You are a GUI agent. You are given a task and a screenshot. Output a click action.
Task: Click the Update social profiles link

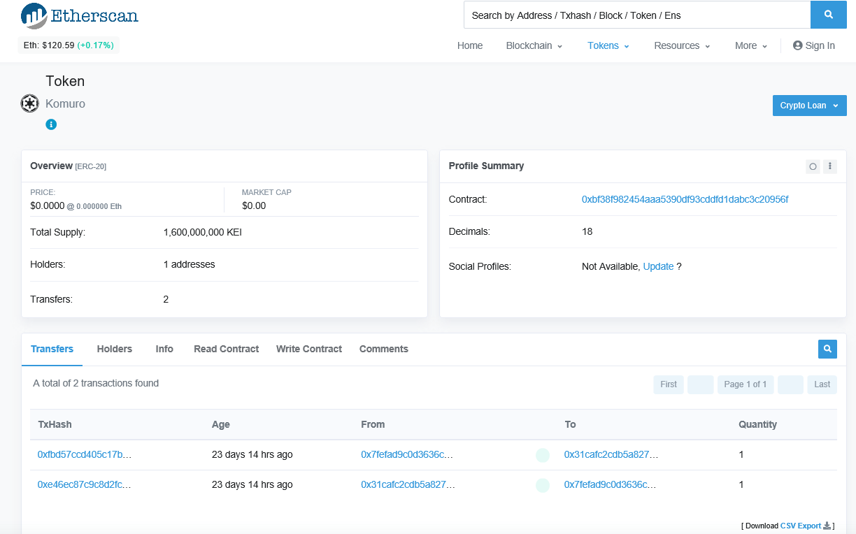click(x=658, y=266)
